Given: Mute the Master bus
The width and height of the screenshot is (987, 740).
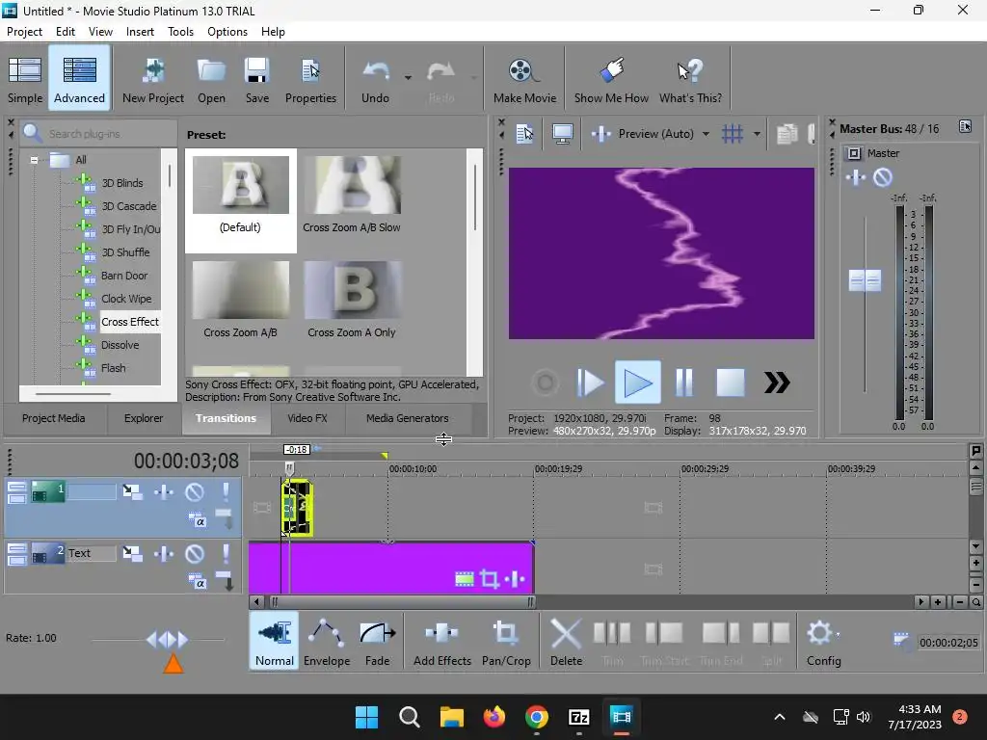Looking at the screenshot, I should [883, 177].
